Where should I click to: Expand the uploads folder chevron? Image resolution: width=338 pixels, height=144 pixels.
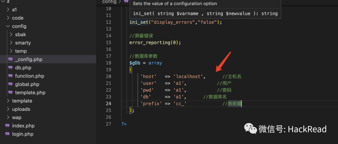(x=8, y=109)
